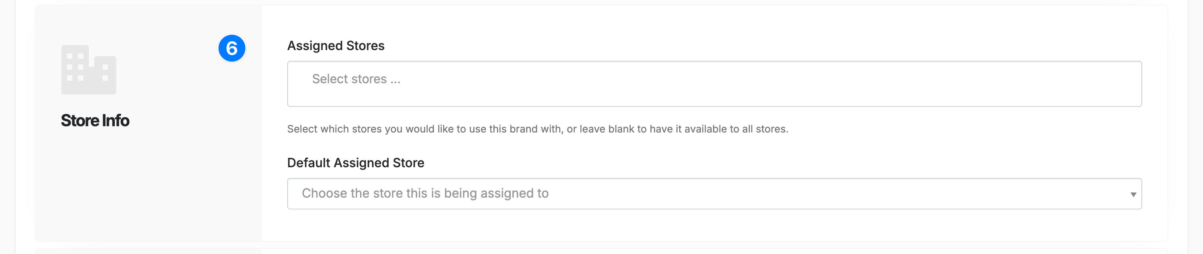
Task: Click the building illustration above Store Info
Action: [x=88, y=70]
